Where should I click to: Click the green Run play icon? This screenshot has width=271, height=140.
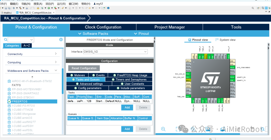click(49, 8)
